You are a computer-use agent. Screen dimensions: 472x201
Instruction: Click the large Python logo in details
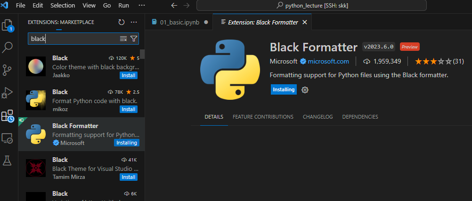[x=230, y=70]
